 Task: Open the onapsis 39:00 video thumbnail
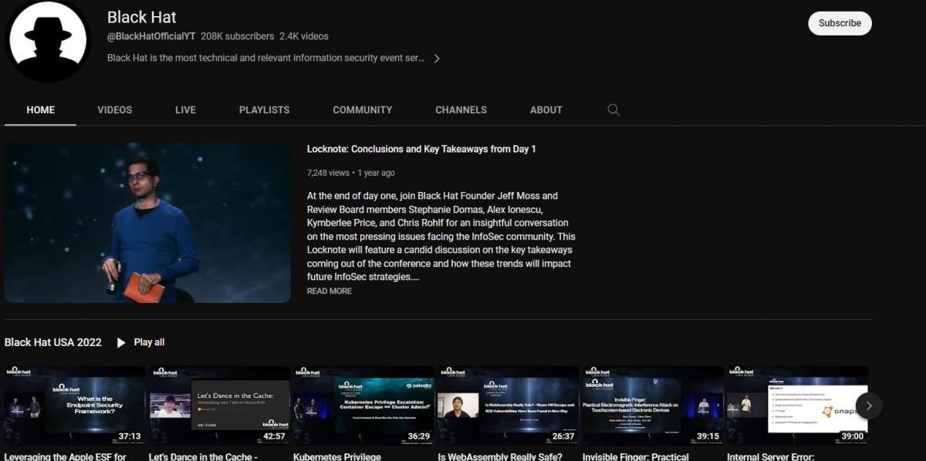(x=797, y=405)
